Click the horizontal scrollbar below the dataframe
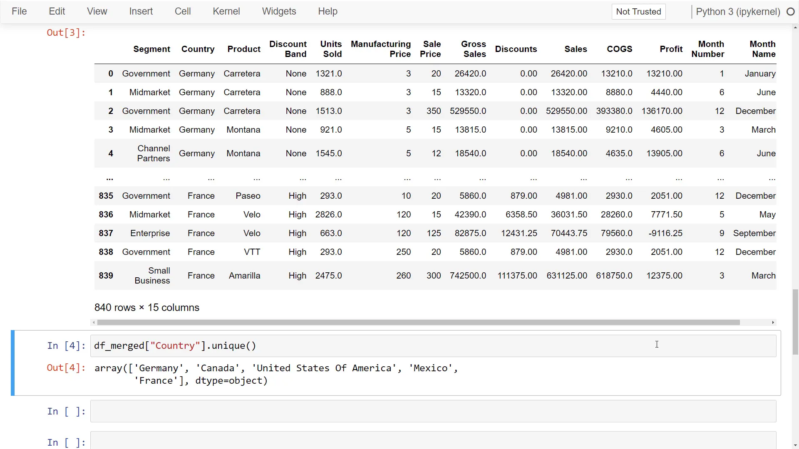Screen dimensions: 799x449 coord(416,323)
